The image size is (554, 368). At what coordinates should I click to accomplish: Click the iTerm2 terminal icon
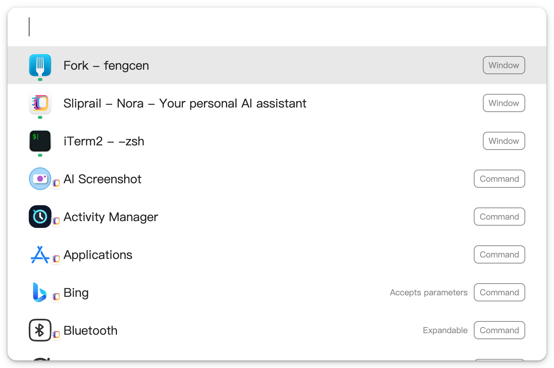point(40,141)
